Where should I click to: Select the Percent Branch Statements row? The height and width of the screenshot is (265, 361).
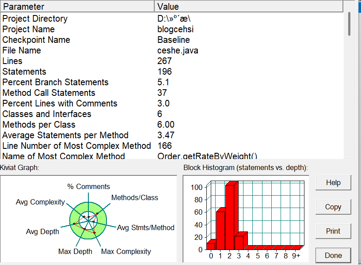55,82
